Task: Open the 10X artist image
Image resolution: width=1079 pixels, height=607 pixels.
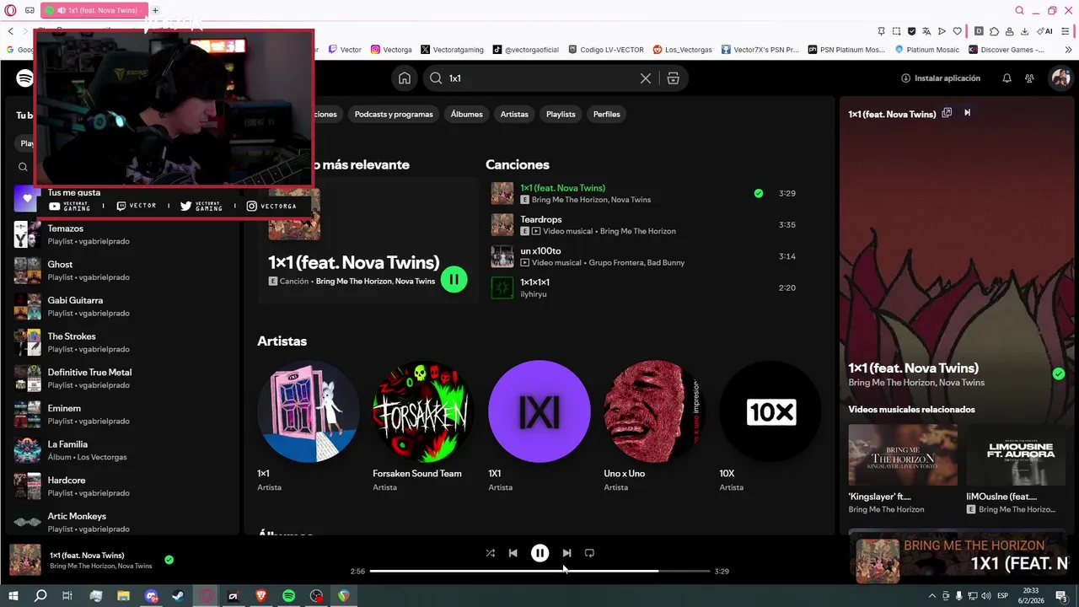Action: point(770,411)
